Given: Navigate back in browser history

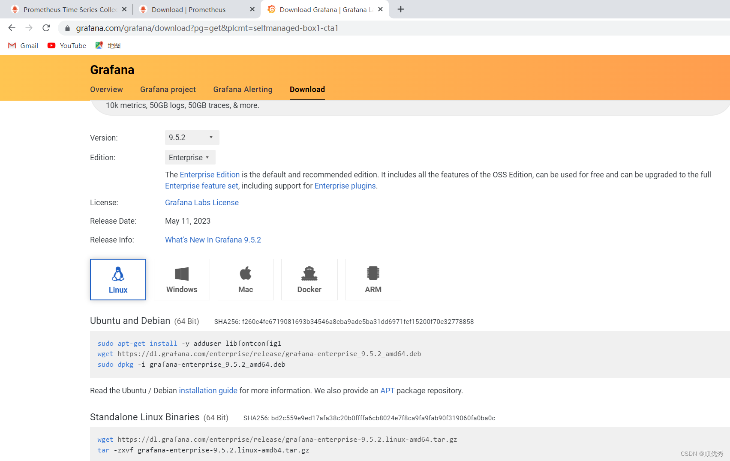Looking at the screenshot, I should pyautogui.click(x=12, y=28).
